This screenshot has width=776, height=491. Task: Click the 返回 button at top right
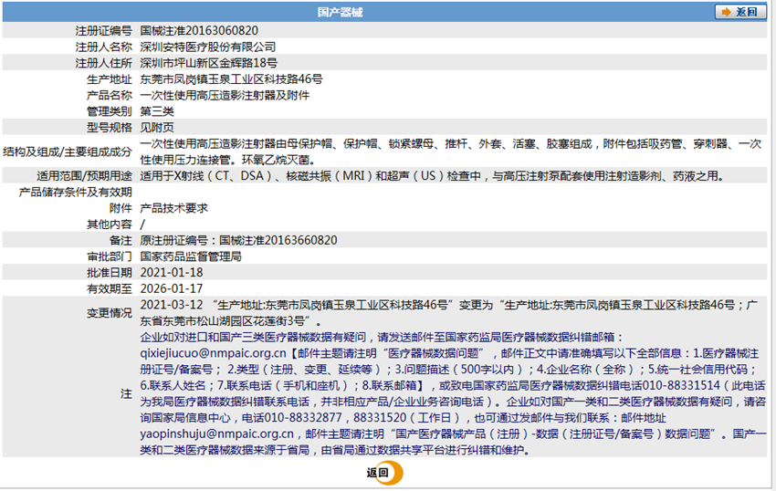coord(740,12)
